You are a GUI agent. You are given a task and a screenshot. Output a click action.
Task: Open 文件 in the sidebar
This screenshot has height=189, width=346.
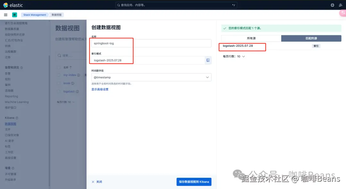(x=8, y=129)
